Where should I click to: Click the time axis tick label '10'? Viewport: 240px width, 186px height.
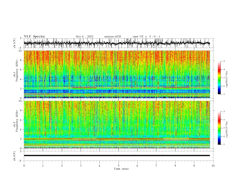[x=213, y=166]
